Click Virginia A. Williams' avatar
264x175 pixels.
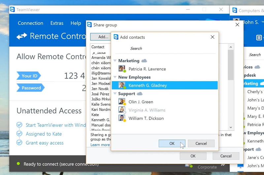[x=122, y=110]
